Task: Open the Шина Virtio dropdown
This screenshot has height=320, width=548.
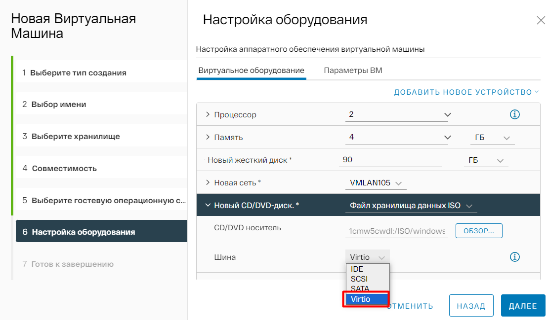Action: [x=367, y=257]
